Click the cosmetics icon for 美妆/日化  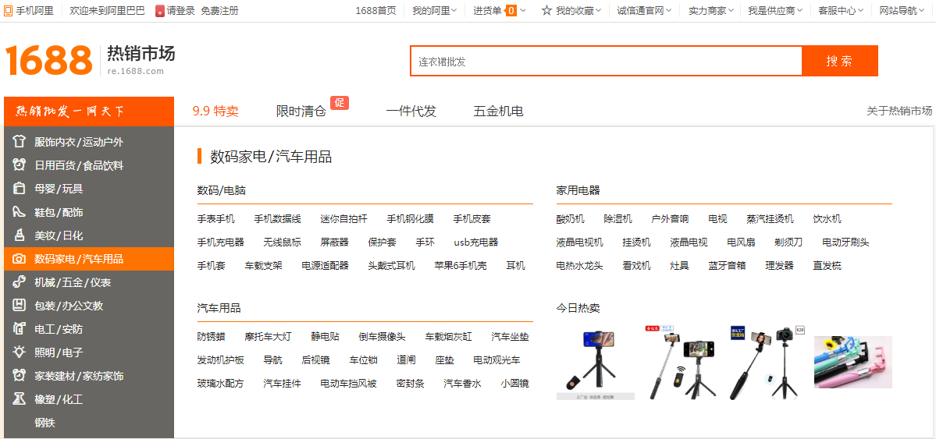point(19,235)
